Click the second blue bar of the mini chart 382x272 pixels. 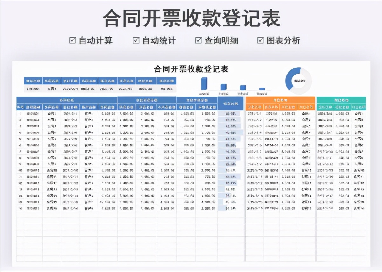point(223,87)
